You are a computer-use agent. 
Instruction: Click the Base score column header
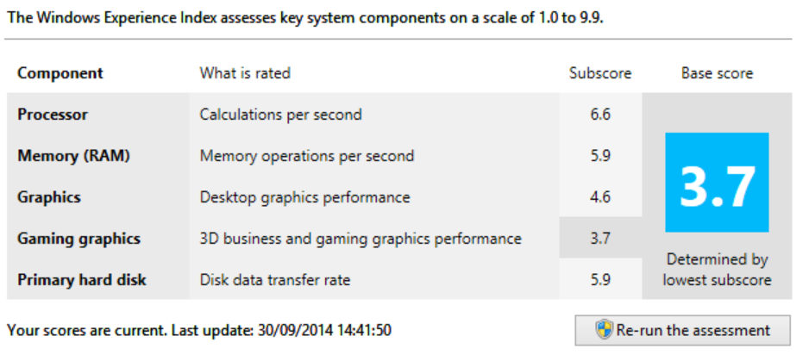pos(717,73)
